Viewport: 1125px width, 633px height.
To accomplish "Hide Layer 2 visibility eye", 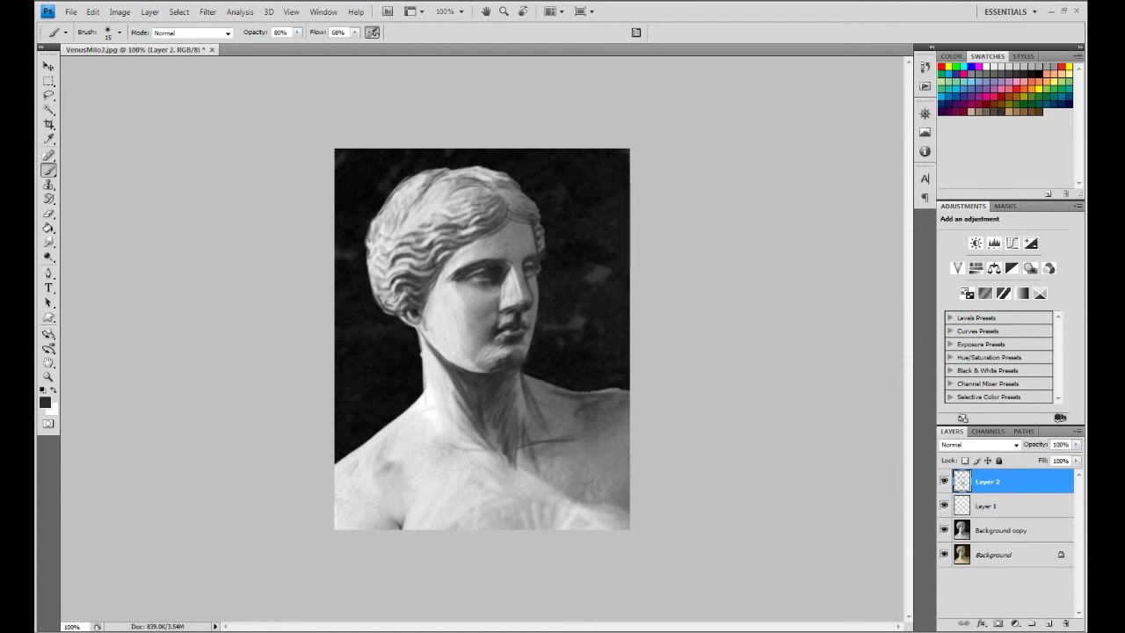I will coord(944,482).
